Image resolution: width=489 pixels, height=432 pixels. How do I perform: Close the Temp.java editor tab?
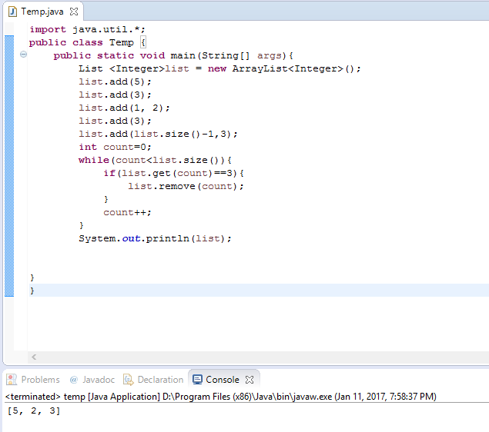(74, 12)
